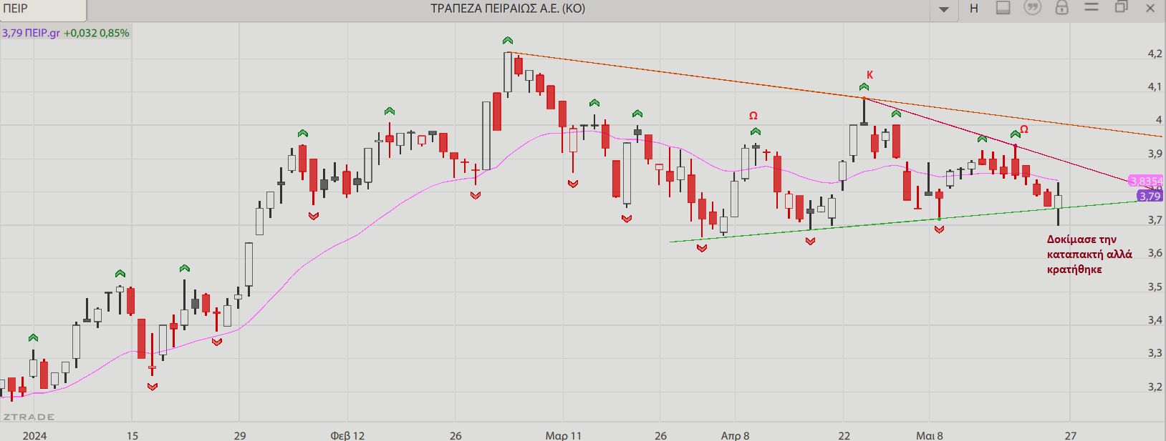
Task: Open the chart interval selector marked H
Action: tap(974, 9)
